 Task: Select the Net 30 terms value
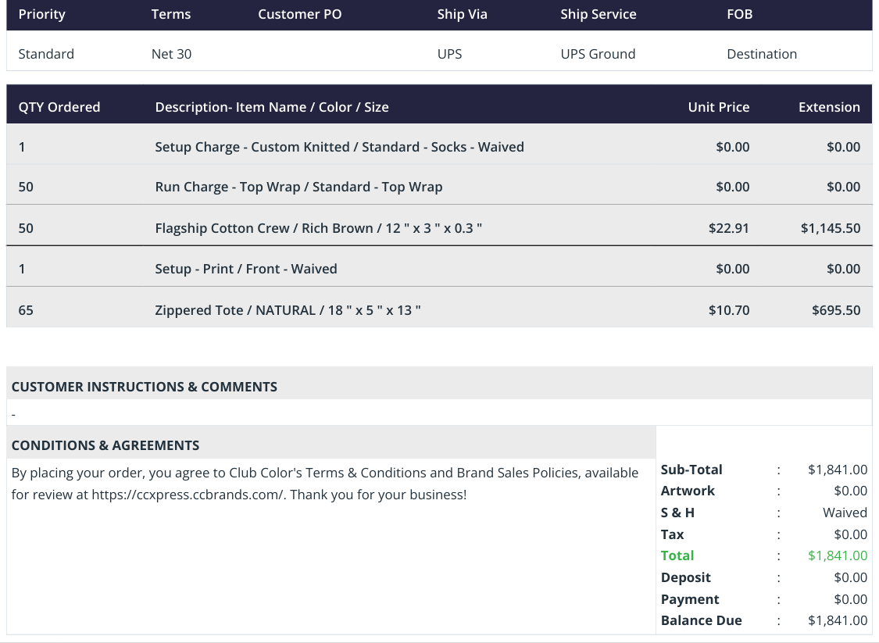pos(172,54)
